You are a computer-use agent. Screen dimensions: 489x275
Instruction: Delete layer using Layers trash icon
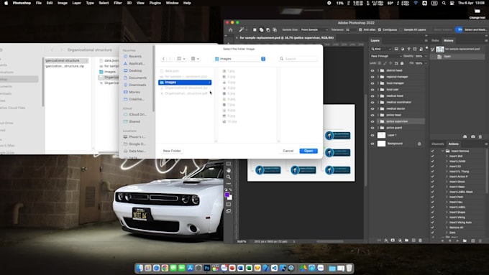click(x=420, y=241)
